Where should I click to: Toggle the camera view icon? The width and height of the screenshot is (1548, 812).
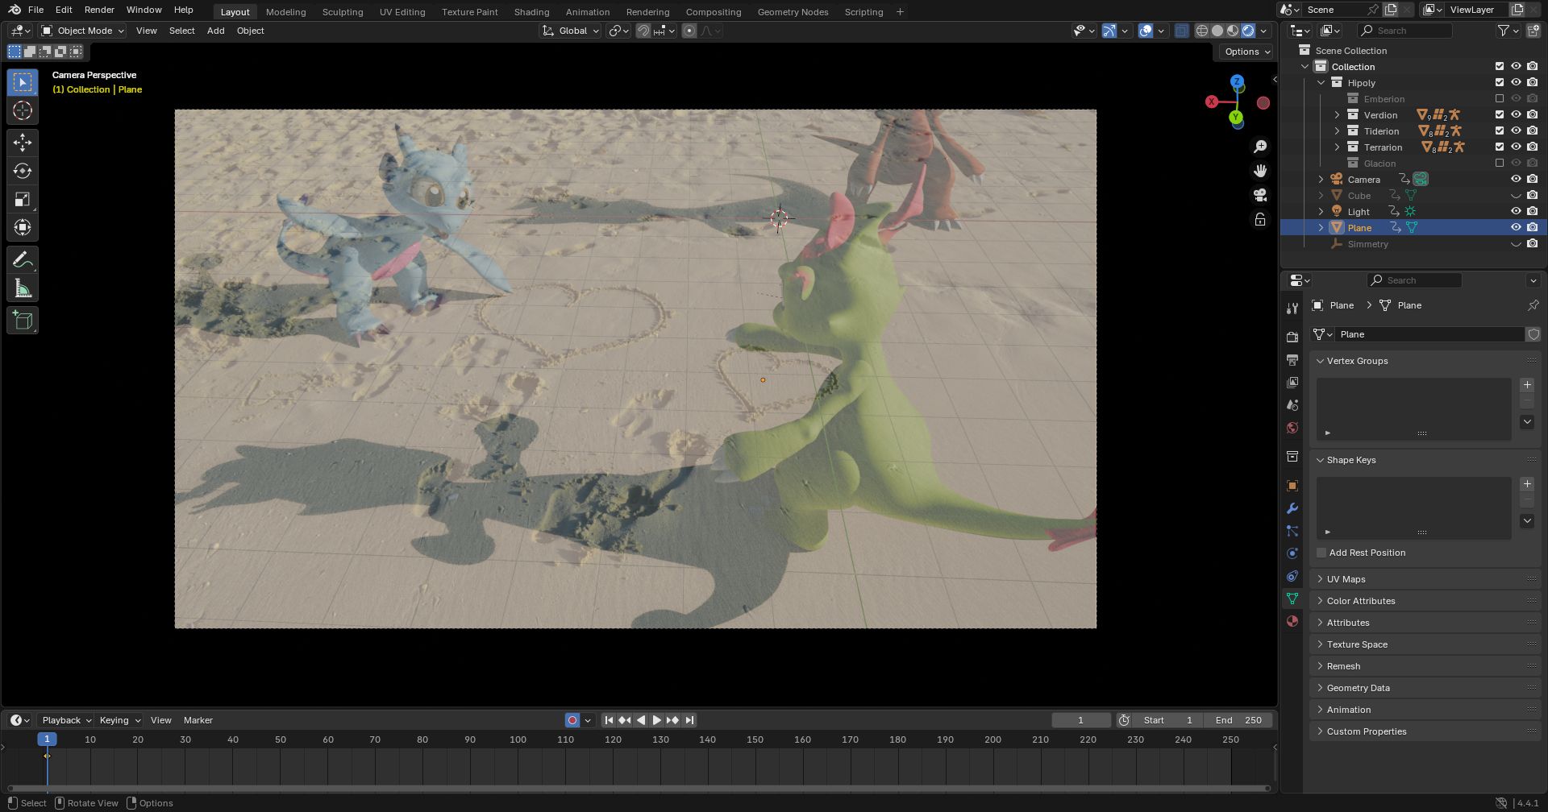click(x=1260, y=195)
